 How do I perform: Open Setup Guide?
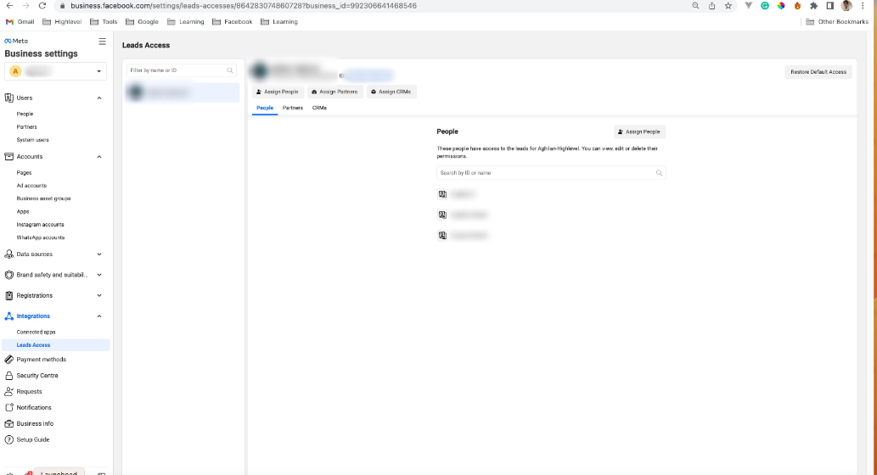(33, 439)
